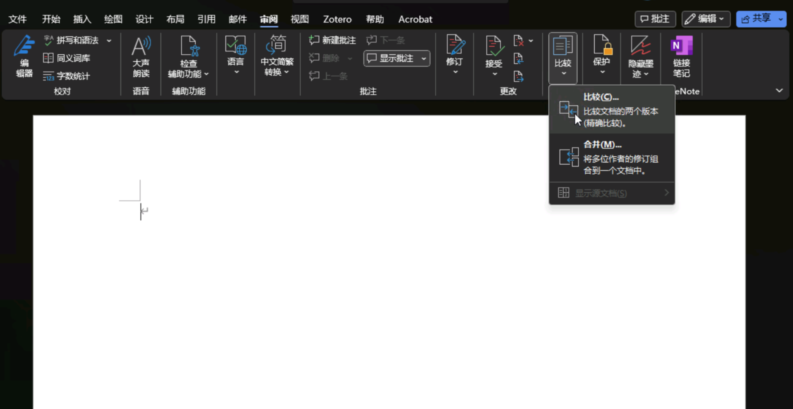The width and height of the screenshot is (793, 409).
Task: Expand reject change dropdown arrow
Action: (x=531, y=41)
